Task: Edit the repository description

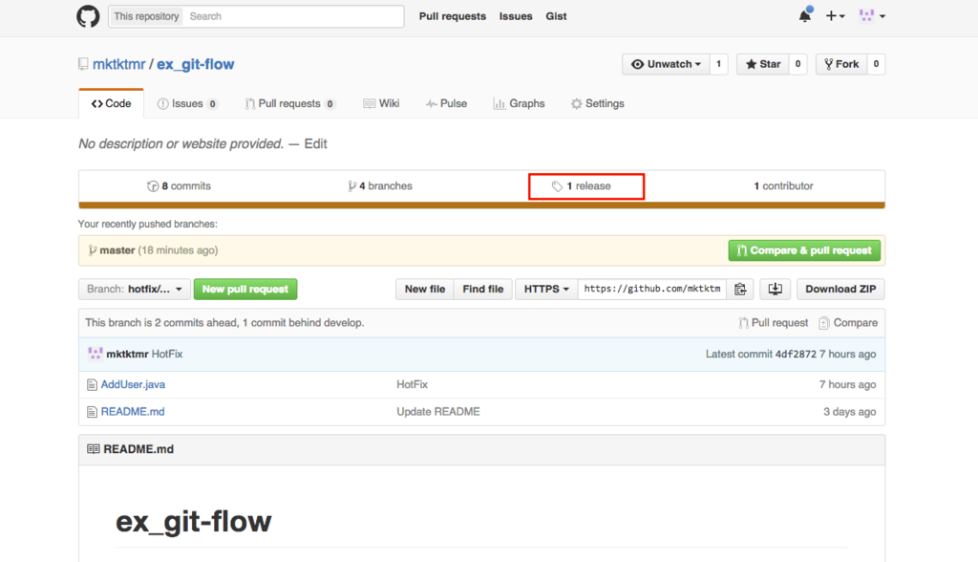Action: [x=315, y=143]
